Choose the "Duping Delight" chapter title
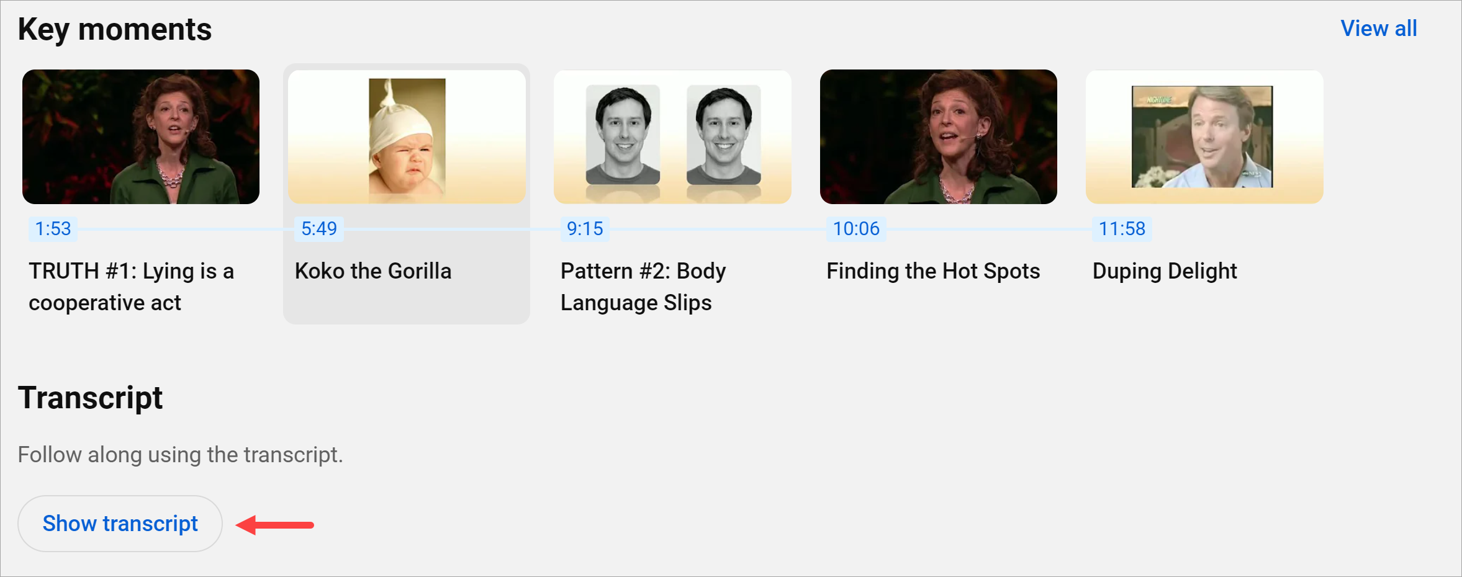 pos(1165,271)
